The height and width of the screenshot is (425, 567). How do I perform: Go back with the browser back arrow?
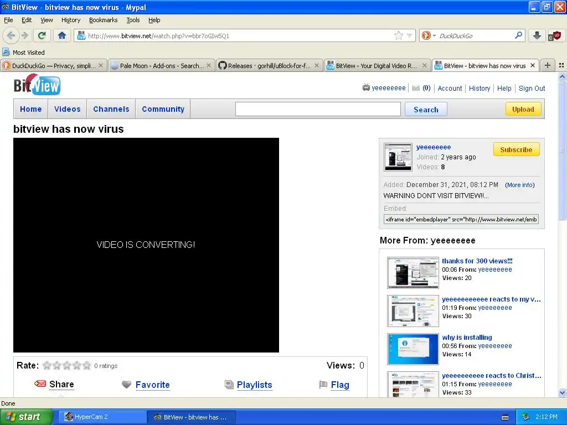point(11,35)
